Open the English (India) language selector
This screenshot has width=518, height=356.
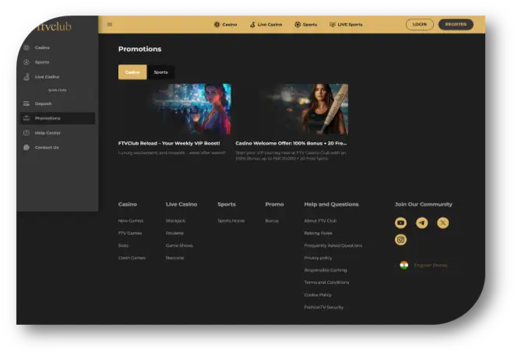[424, 265]
